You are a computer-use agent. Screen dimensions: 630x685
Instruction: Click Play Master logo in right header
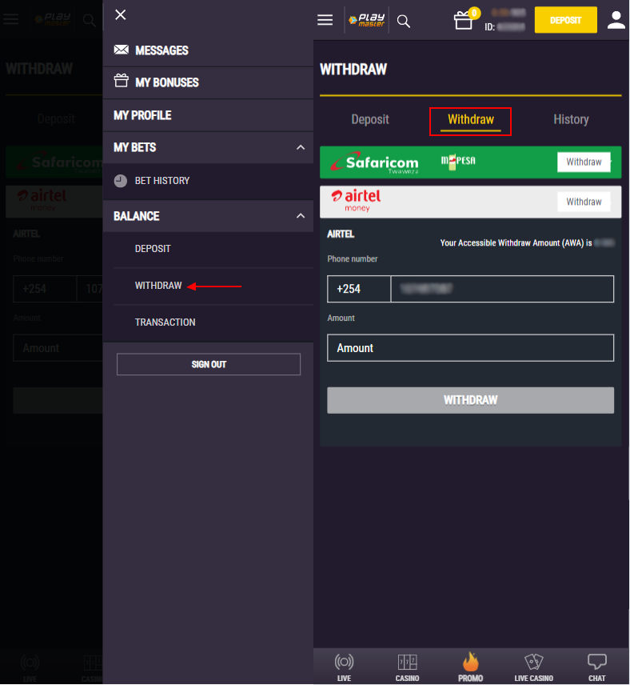367,20
